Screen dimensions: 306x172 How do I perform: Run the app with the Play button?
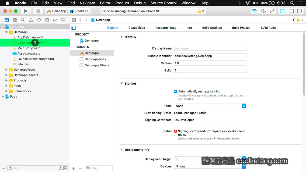26,11
